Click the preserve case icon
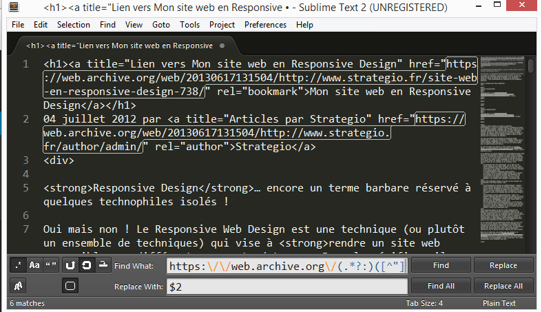 click(x=17, y=285)
